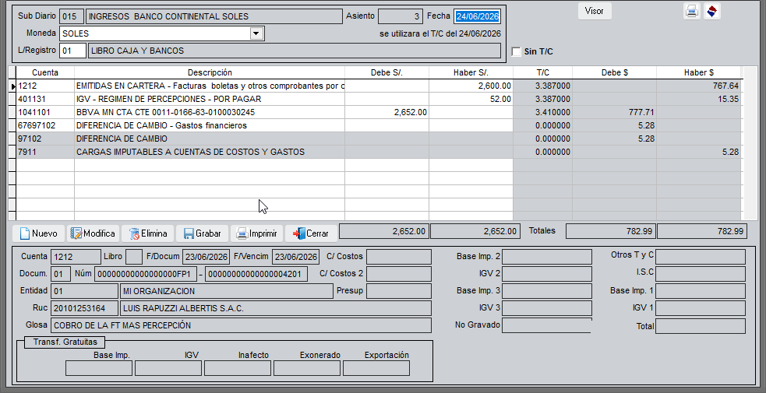This screenshot has width=766, height=393.
Task: Click the Modifica button
Action: 92,233
